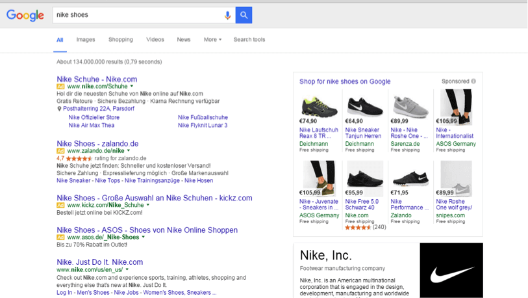The height and width of the screenshot is (298, 528).
Task: Click the Sponsored info icon
Action: point(473,81)
